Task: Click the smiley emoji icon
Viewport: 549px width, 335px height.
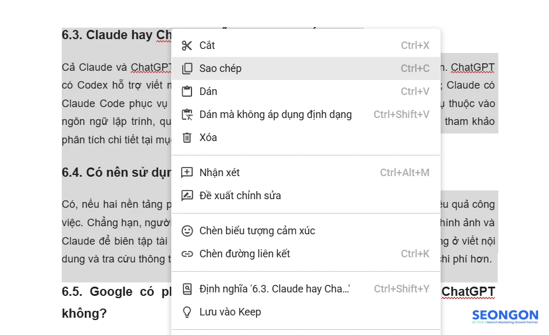Action: 187,231
